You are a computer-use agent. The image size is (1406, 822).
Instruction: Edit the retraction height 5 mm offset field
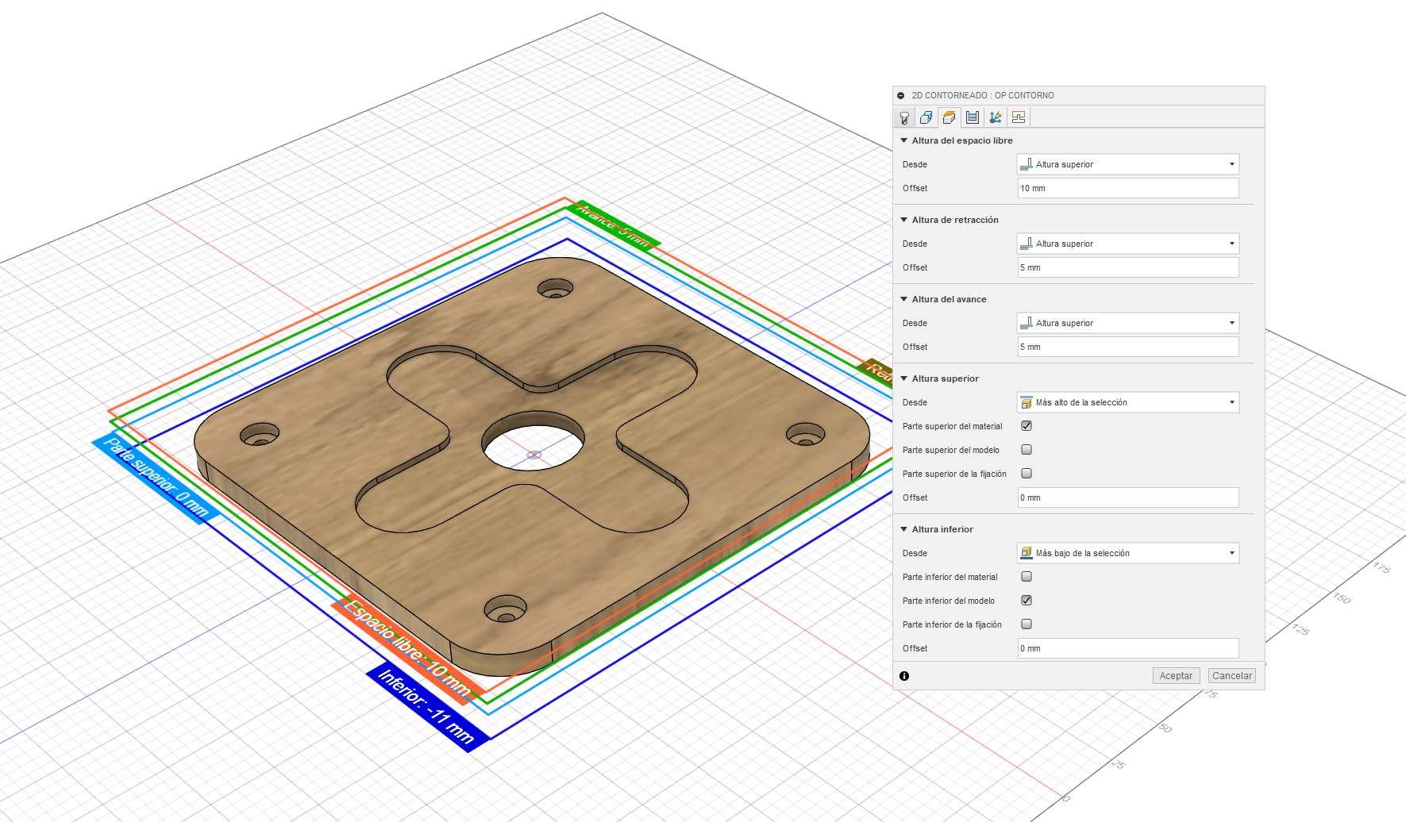click(x=1128, y=267)
